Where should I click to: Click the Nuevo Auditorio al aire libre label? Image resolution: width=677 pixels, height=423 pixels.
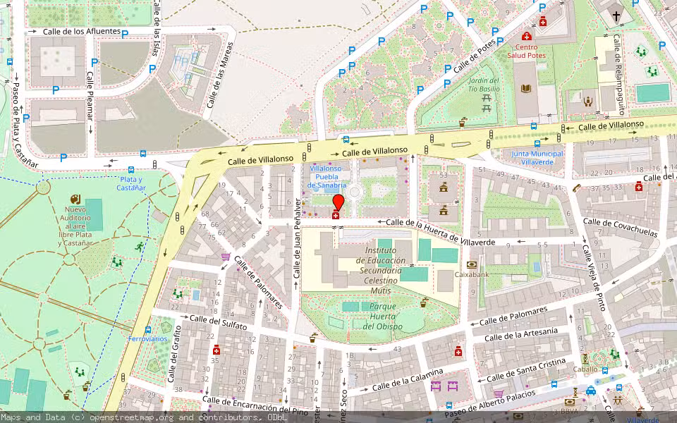coord(76,226)
